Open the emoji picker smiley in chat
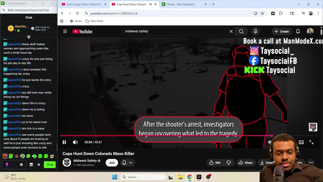 (21, 165)
